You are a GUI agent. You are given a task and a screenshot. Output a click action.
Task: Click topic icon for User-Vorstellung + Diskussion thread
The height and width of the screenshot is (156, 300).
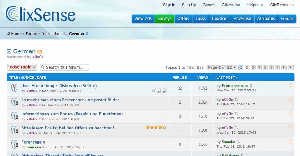coord(14,88)
